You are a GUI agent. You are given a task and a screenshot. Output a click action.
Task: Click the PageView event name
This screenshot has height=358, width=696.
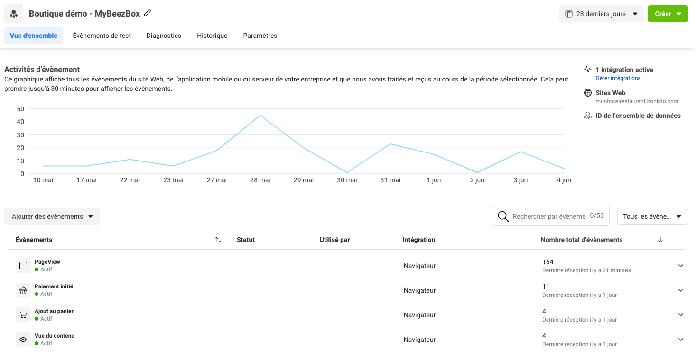[x=47, y=262]
